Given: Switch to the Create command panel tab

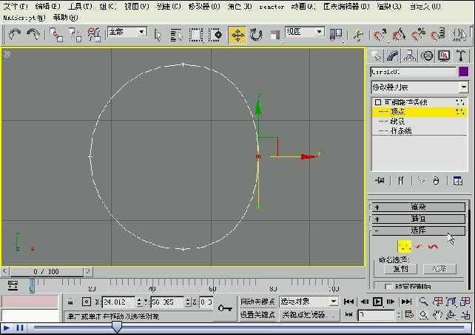Looking at the screenshot, I should coord(377,56).
